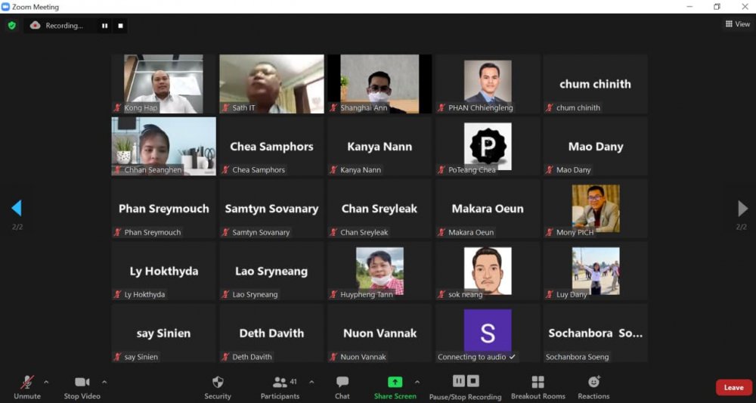Viewport: 756px width, 403px height.
Task: Expand audio options arrow beside Unmute
Action: [x=46, y=382]
